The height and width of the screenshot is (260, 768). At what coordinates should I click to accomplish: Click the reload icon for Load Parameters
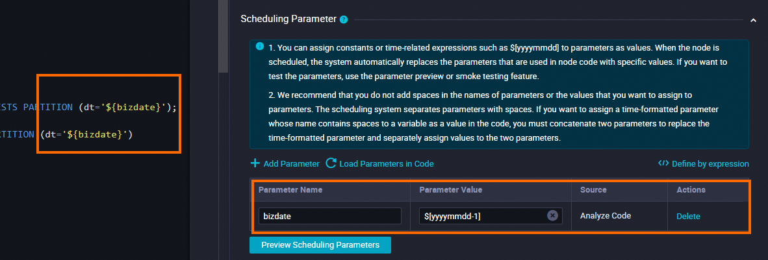tap(331, 163)
